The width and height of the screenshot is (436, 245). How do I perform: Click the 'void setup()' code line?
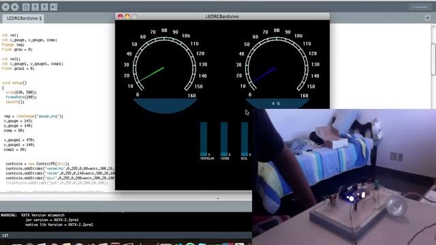14,83
